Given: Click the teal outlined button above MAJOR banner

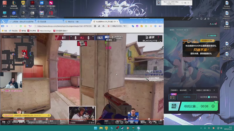Looking at the screenshot, I should pos(212,36).
